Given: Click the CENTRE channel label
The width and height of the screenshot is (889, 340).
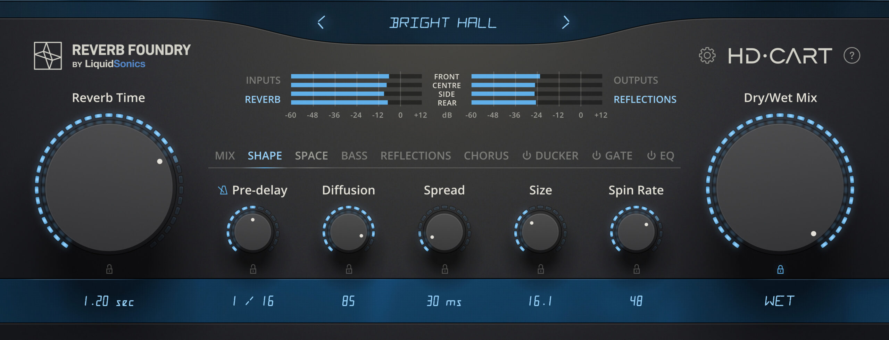Looking at the screenshot, I should point(447,85).
